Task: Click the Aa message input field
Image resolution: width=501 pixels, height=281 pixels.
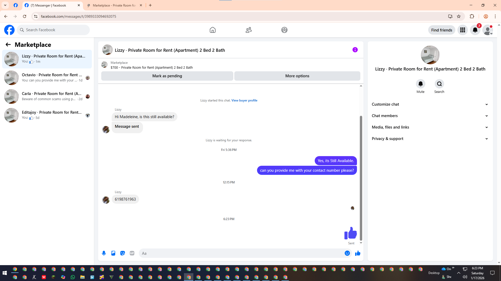Action: pyautogui.click(x=241, y=253)
